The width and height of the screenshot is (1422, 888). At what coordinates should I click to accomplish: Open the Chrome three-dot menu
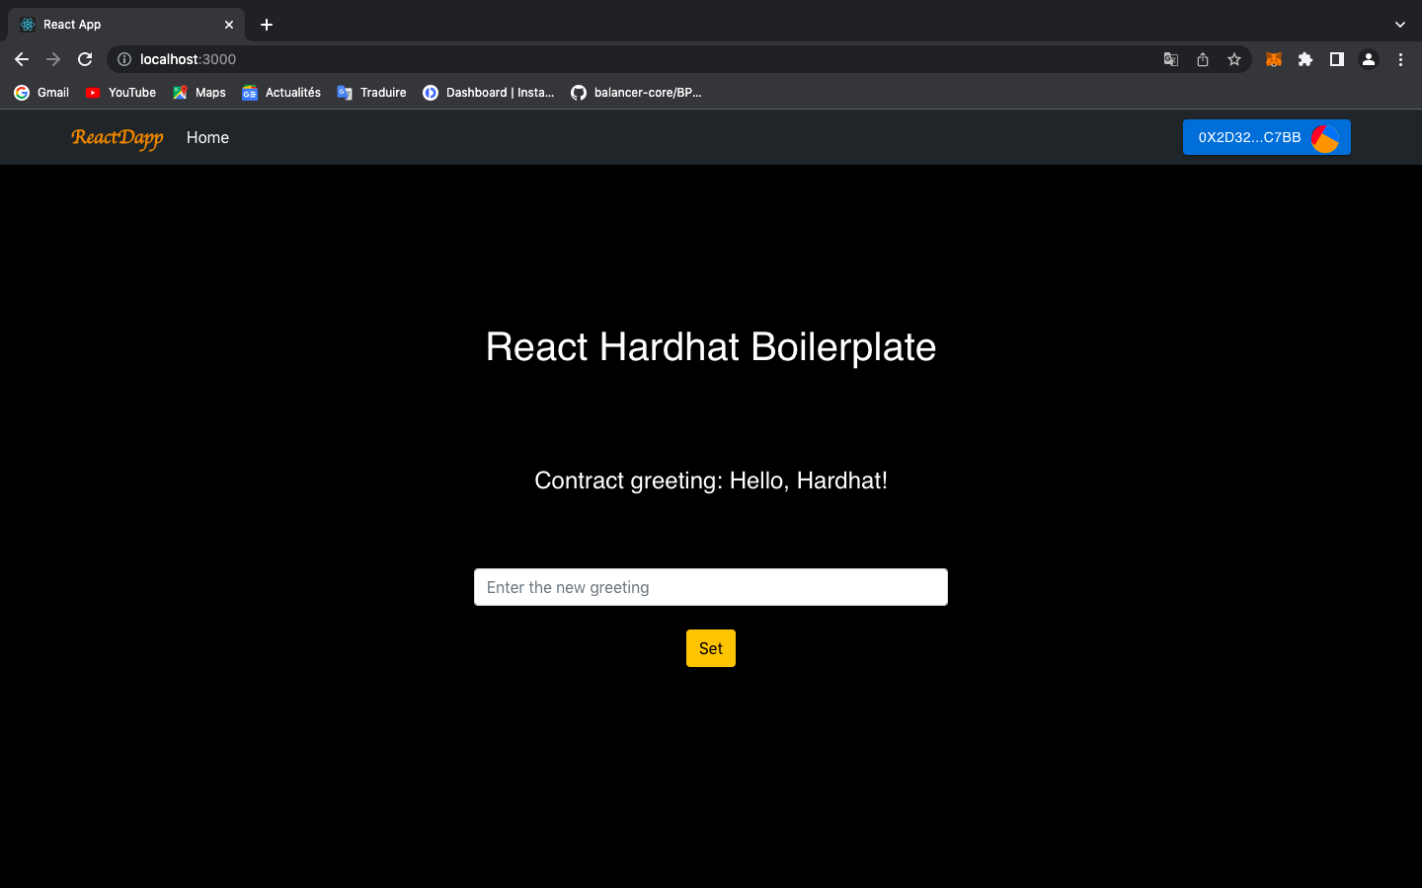point(1400,59)
